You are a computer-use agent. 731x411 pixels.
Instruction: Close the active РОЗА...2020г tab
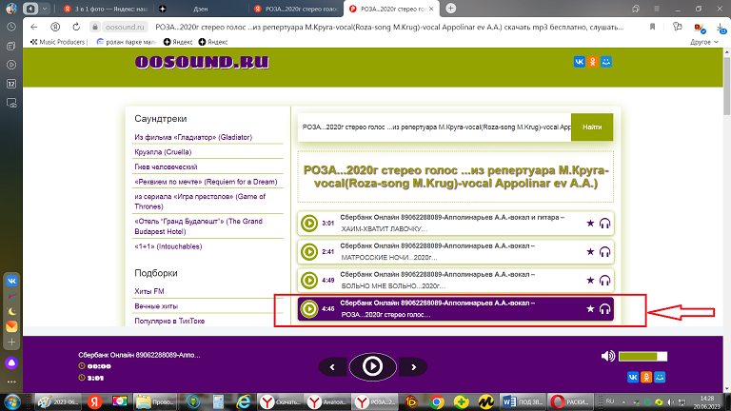[431, 9]
